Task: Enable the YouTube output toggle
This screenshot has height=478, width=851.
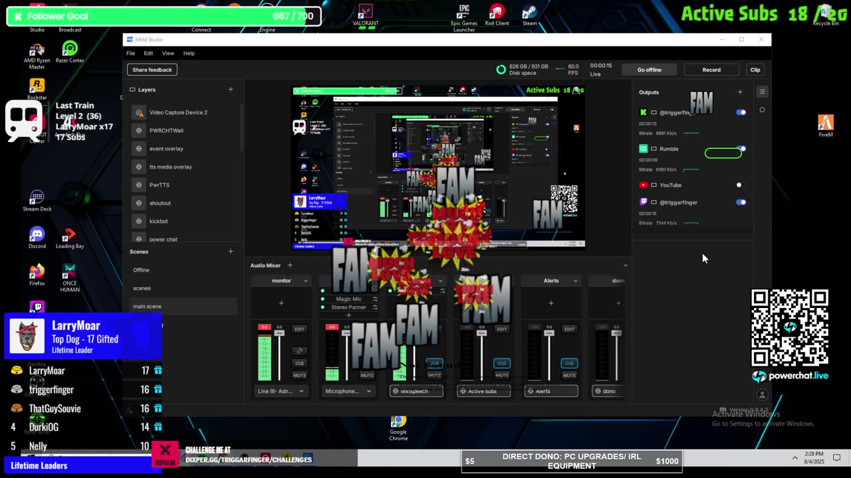Action: point(741,185)
